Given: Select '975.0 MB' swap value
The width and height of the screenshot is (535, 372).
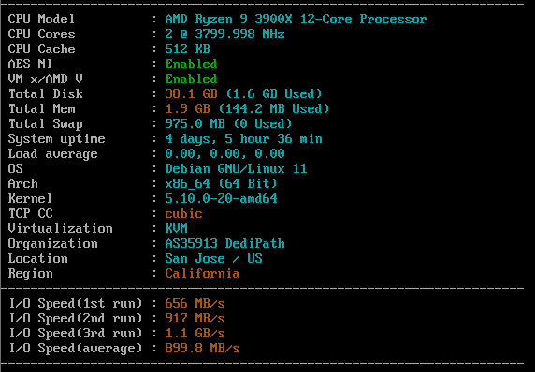Looking at the screenshot, I should point(195,123).
